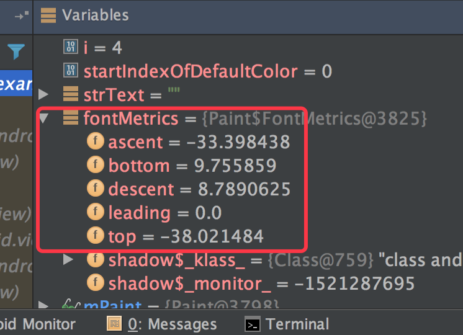Screen dimensions: 463x335
Task: Click the field icon next to leading
Action: [95, 212]
